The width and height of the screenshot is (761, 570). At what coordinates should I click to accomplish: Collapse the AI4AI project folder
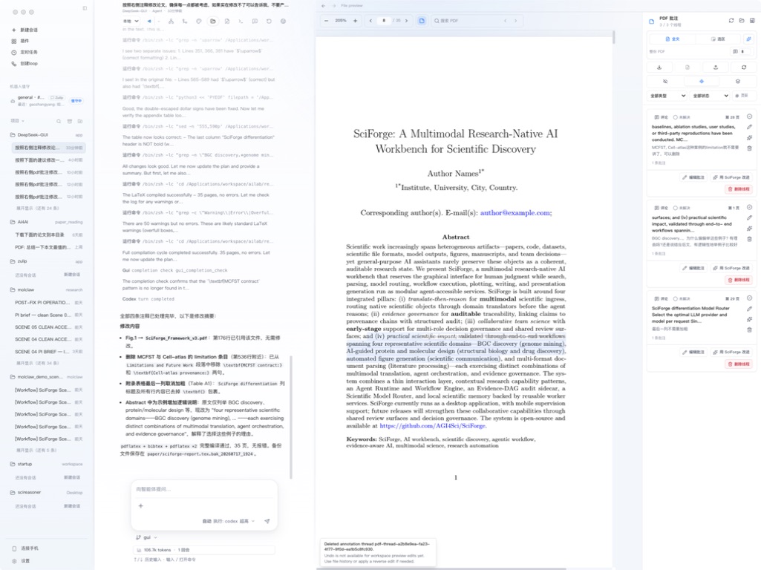47,222
